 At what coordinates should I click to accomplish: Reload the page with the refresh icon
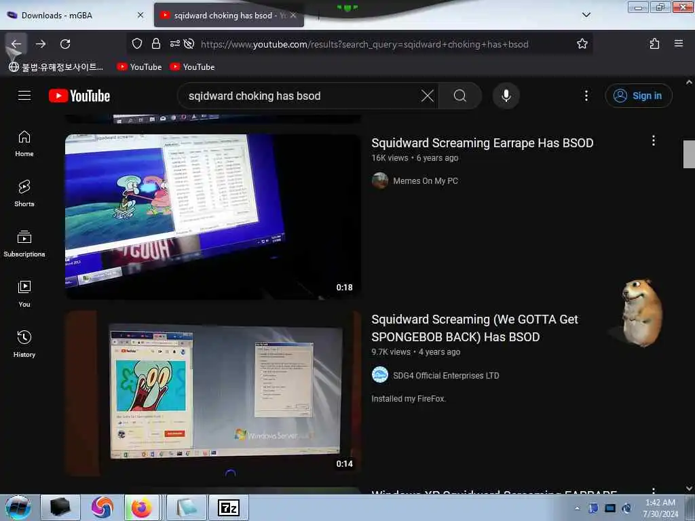65,44
